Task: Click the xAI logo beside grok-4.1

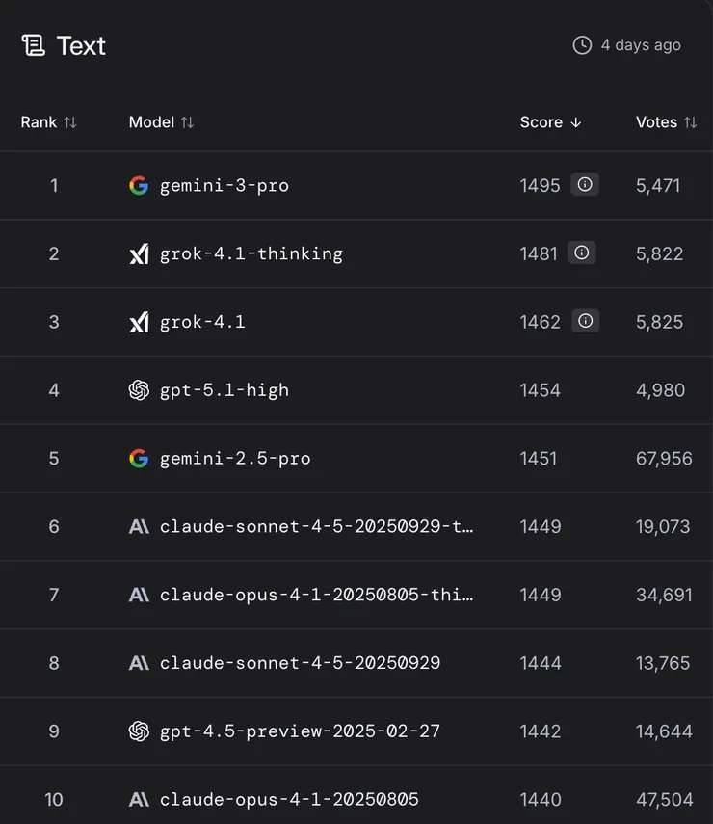Action: pos(140,322)
